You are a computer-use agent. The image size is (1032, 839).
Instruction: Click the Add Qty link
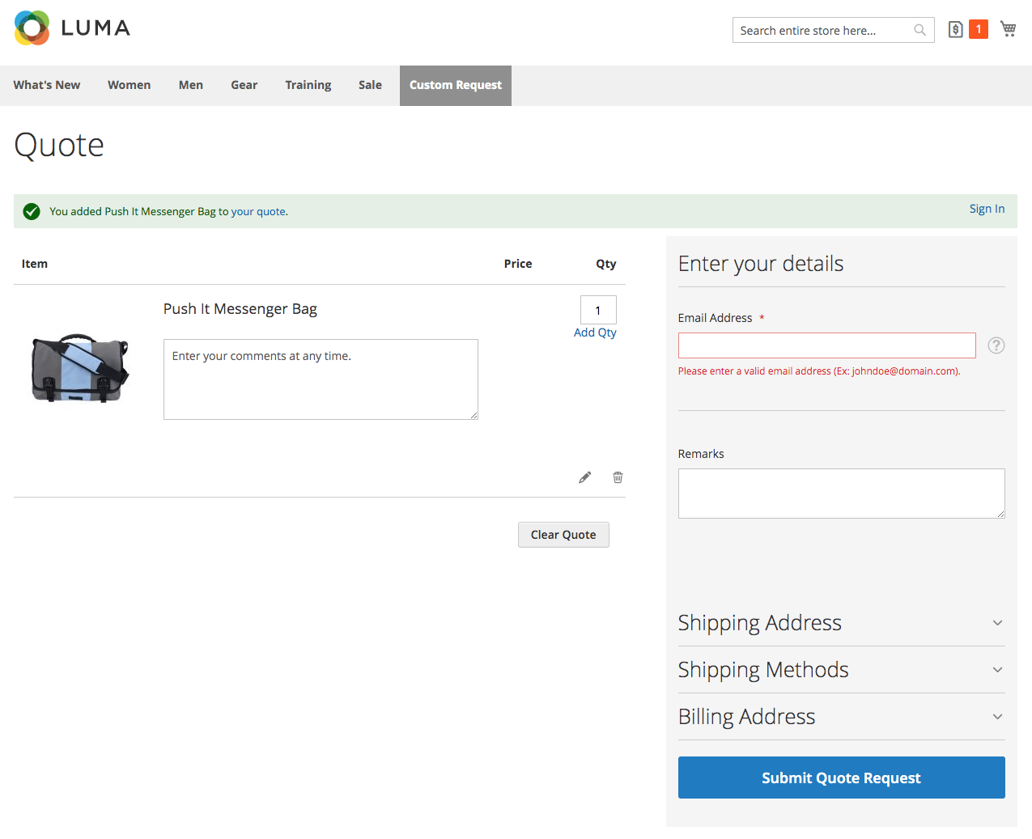(595, 333)
